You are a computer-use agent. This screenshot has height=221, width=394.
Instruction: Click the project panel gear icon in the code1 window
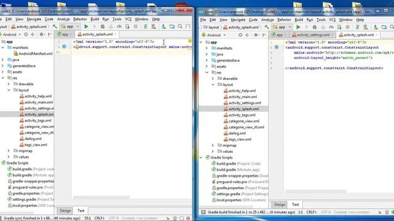tap(42, 34)
